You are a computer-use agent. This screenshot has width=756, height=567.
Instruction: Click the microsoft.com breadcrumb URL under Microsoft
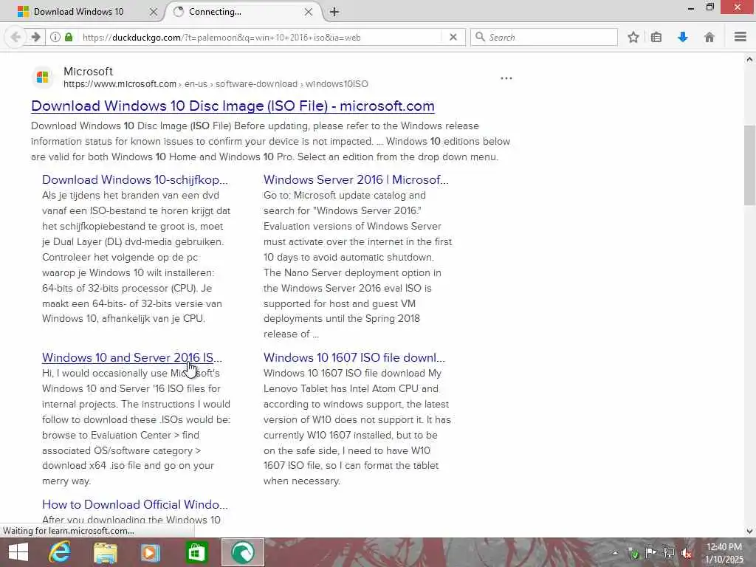pyautogui.click(x=216, y=84)
